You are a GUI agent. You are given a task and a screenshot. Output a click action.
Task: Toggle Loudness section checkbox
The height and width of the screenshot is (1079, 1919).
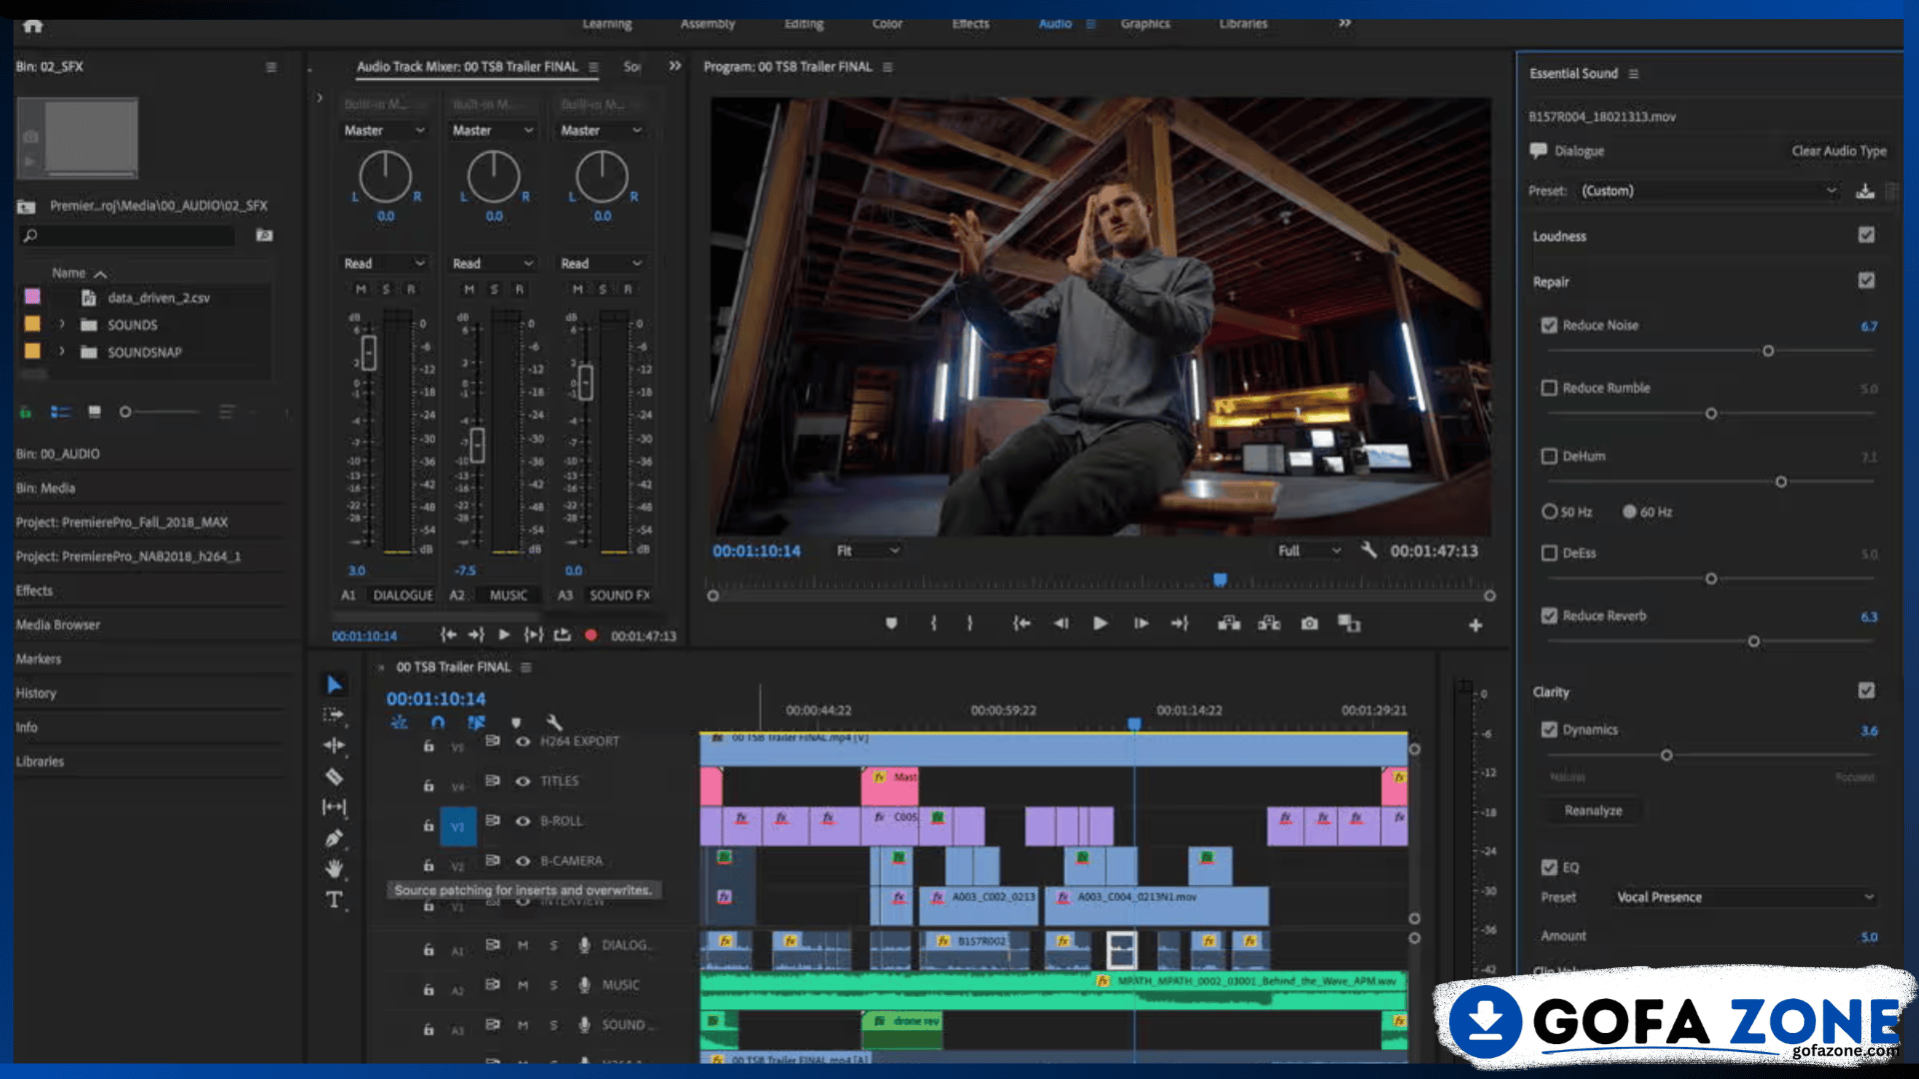1866,235
